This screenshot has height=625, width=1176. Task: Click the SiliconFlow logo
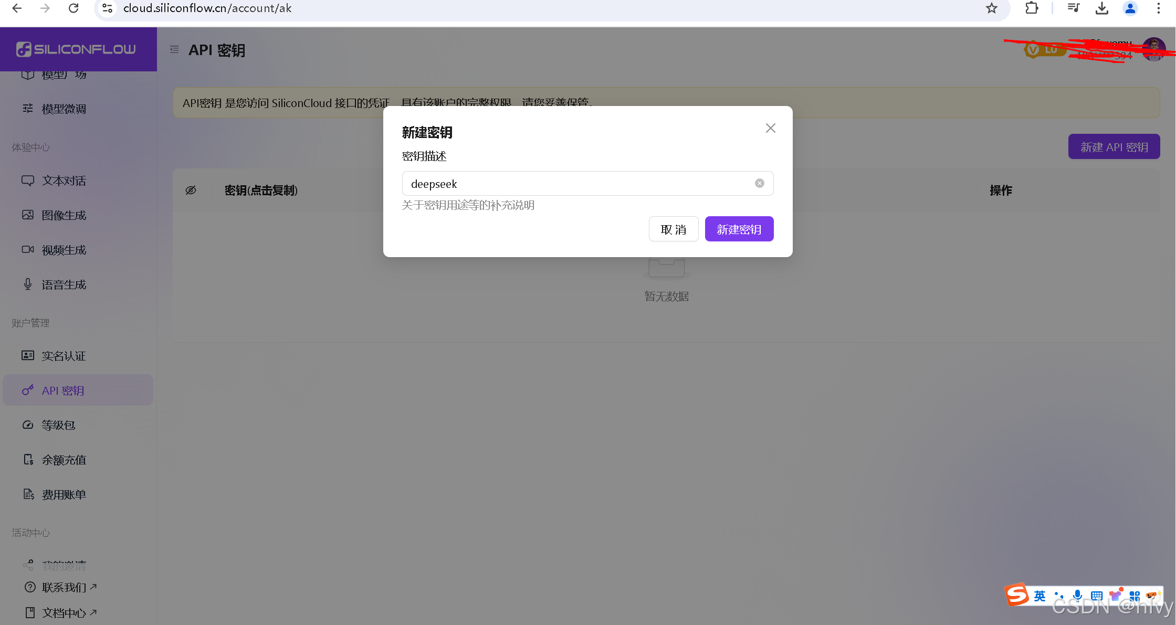pos(77,49)
